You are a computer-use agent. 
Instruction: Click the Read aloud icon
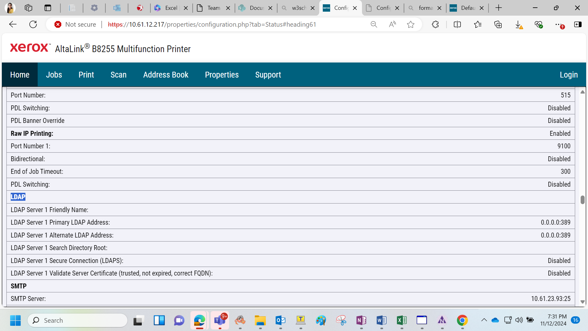point(392,25)
